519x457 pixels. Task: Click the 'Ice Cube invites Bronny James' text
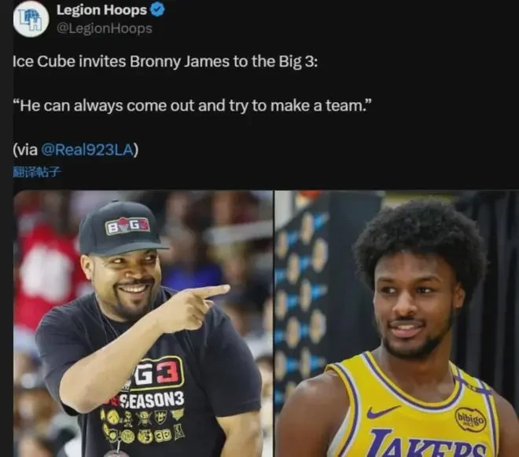165,62
